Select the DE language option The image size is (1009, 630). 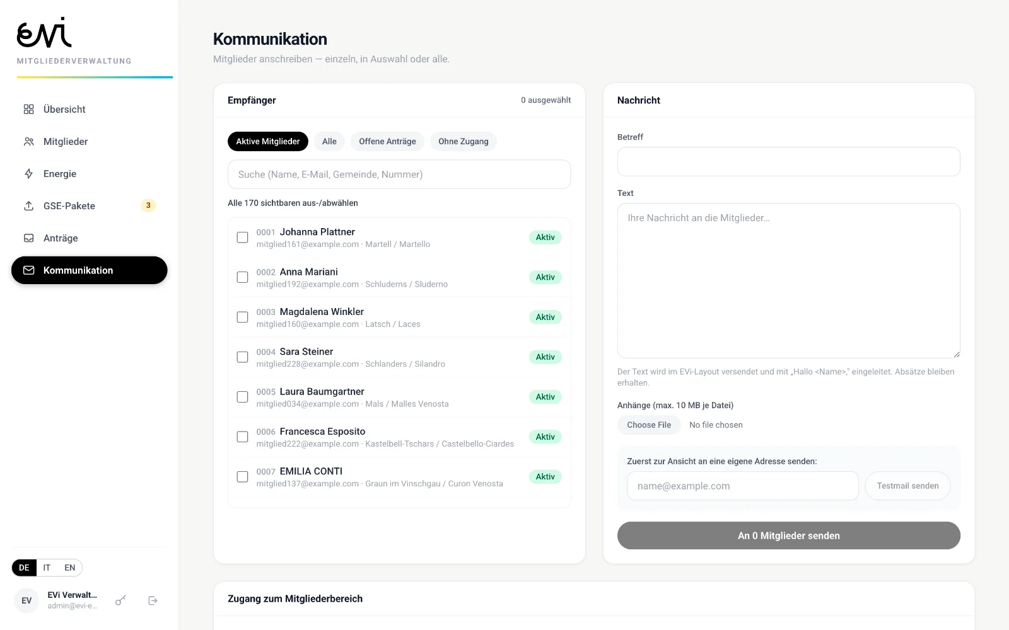coord(24,568)
